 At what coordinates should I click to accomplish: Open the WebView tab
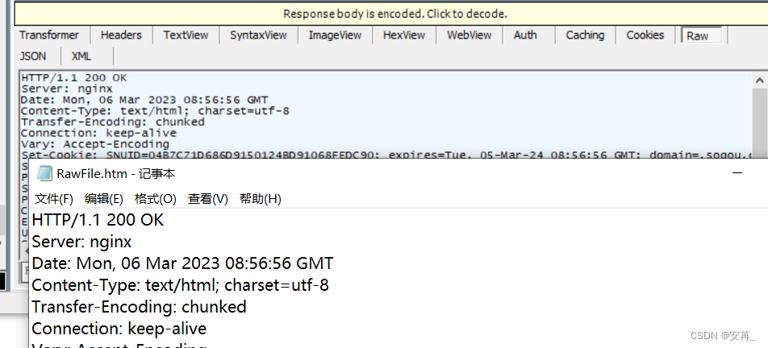[x=470, y=35]
